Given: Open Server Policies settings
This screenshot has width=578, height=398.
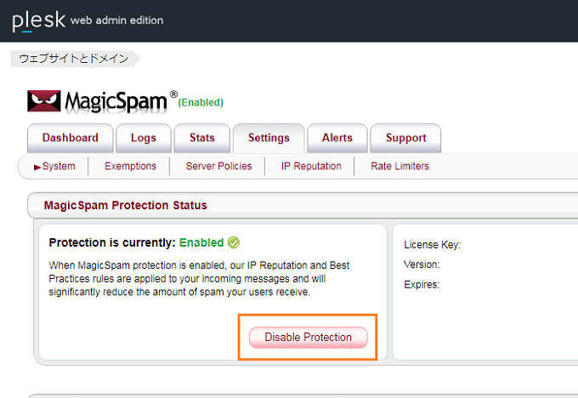Looking at the screenshot, I should point(219,167).
